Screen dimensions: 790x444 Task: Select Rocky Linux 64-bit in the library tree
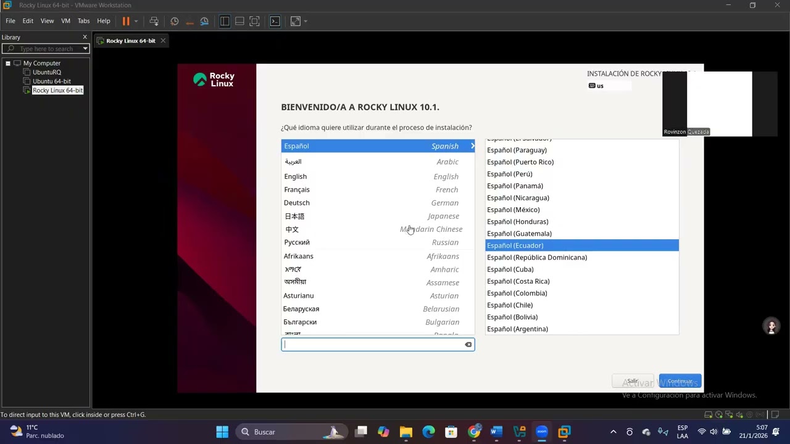[x=57, y=91]
